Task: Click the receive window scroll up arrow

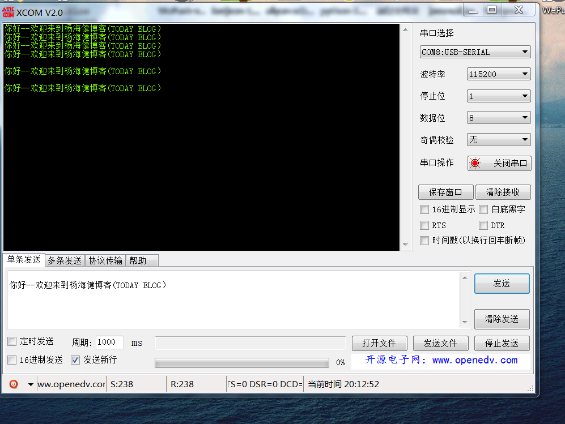Action: [x=405, y=30]
